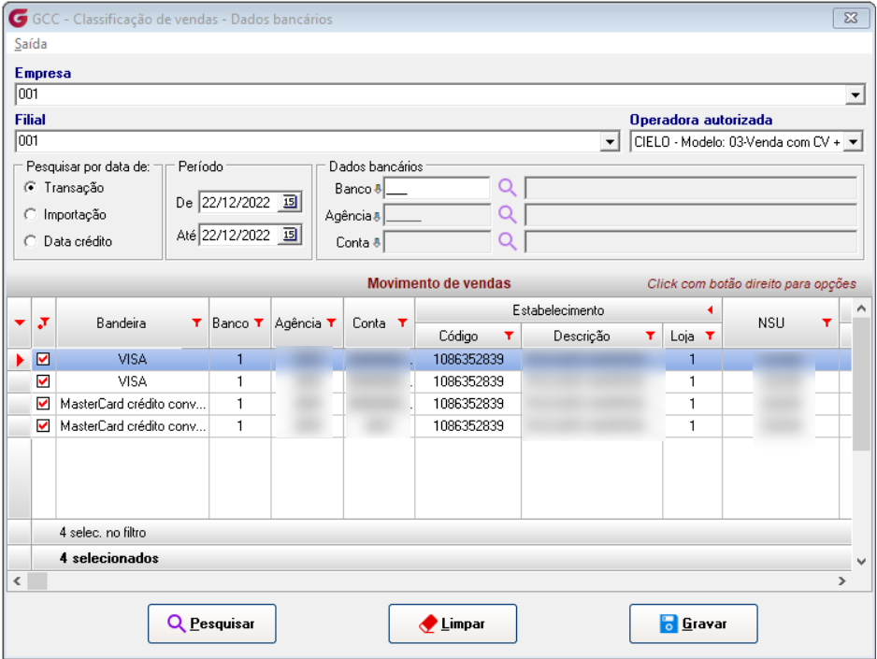Click the Gravar button
The width and height of the screenshot is (877, 659).
click(x=694, y=623)
